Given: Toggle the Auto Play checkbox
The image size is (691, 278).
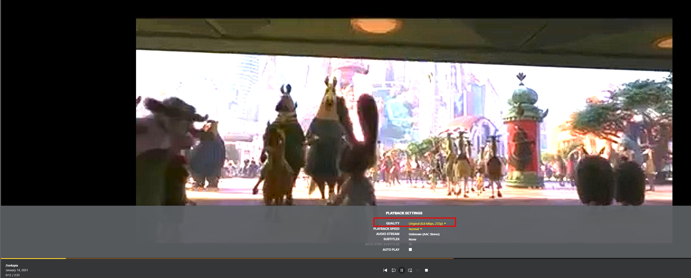Looking at the screenshot, I should click(x=410, y=250).
